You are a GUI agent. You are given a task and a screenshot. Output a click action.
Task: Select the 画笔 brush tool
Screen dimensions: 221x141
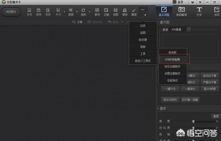(x=134, y=12)
